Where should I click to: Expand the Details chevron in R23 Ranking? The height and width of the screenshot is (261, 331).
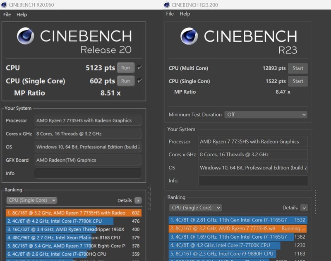304,208
